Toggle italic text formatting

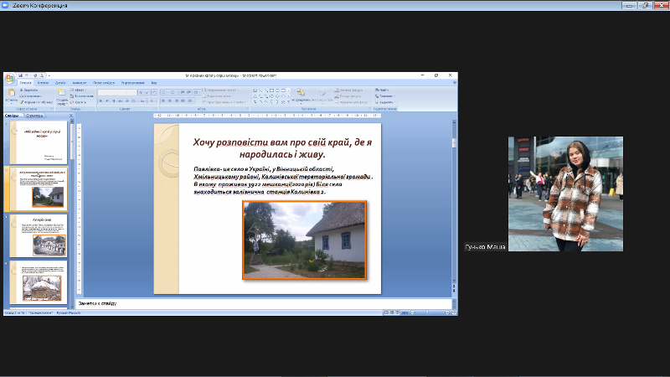point(106,101)
